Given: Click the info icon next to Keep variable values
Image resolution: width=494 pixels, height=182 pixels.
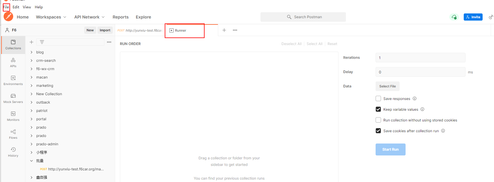Looking at the screenshot, I should coord(422,109).
